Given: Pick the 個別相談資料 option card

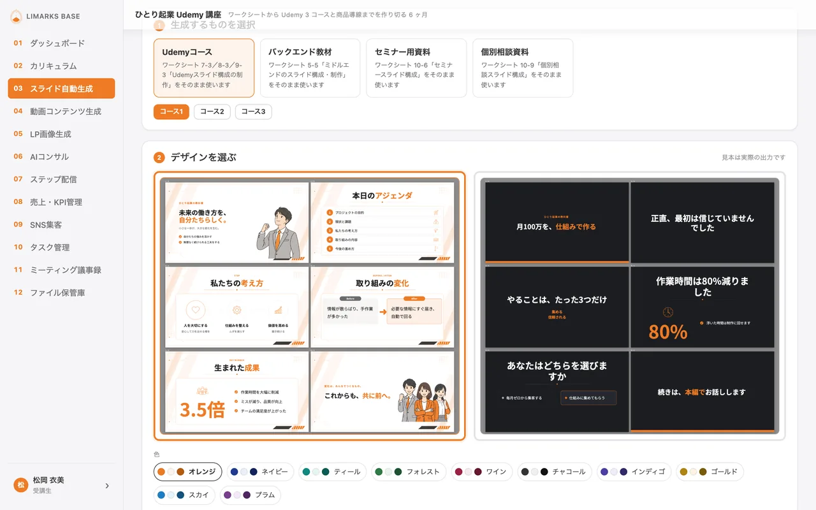Looking at the screenshot, I should click(523, 68).
